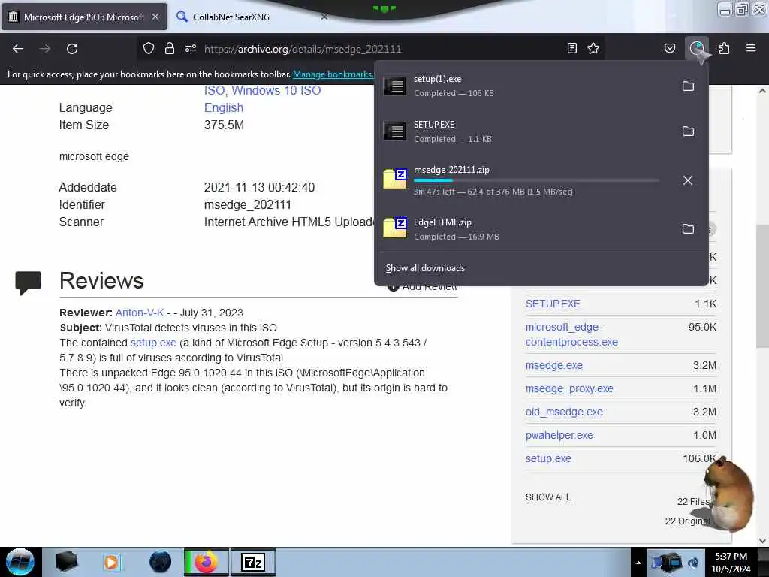Click the scrollbar down arrow
This screenshot has height=577, width=769.
coord(762,541)
